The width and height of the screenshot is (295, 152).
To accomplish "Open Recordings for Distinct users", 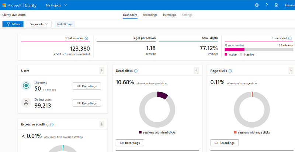I will [87, 103].
